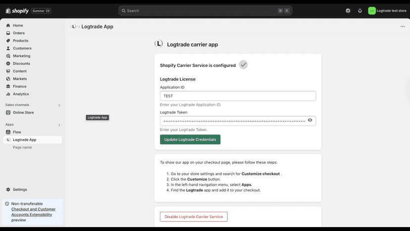The image size is (410, 231).
Task: Click the top Search bar
Action: click(205, 11)
